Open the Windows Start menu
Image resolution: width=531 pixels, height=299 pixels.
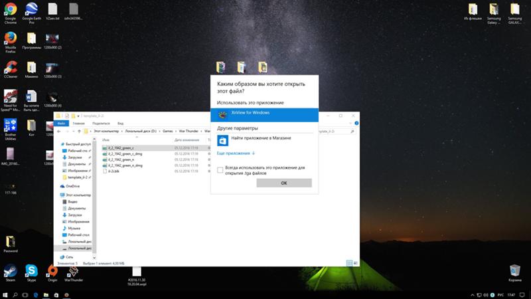5,295
